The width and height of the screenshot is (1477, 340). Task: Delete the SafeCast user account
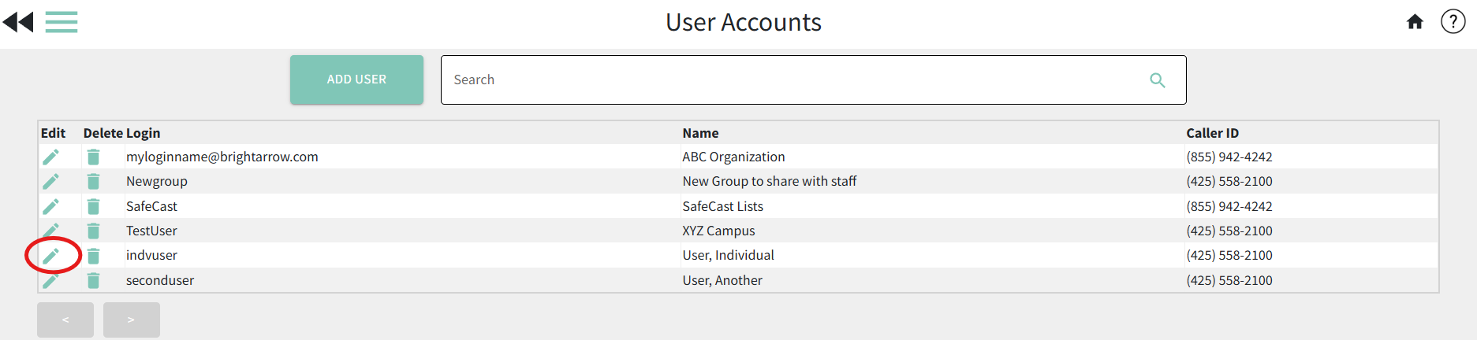tap(93, 207)
